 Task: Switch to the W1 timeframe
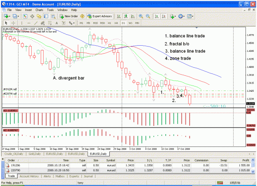[130, 23]
